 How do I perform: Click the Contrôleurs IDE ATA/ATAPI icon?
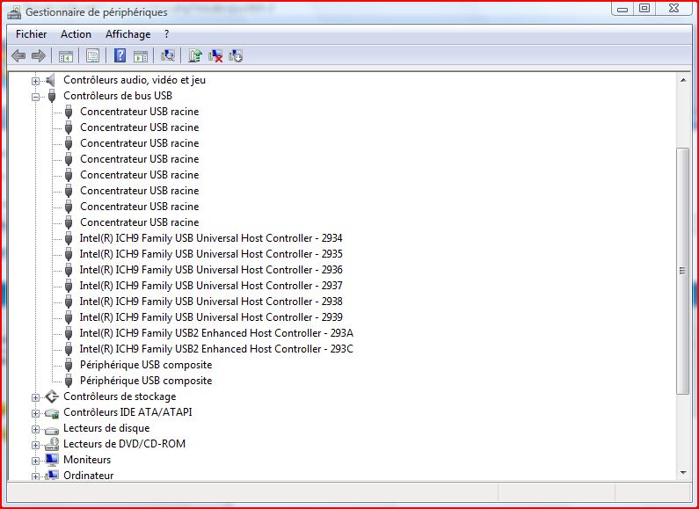click(x=52, y=413)
